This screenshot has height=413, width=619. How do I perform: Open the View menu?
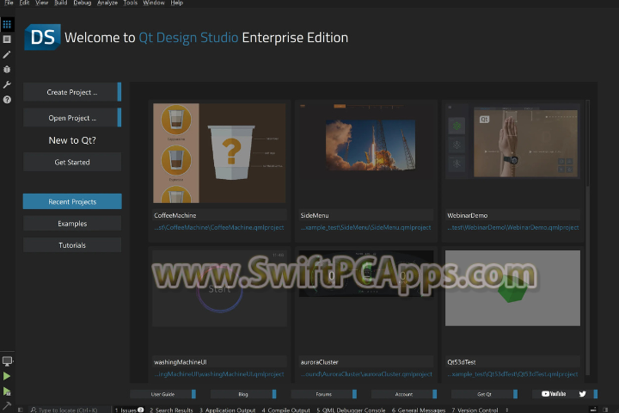tap(42, 3)
